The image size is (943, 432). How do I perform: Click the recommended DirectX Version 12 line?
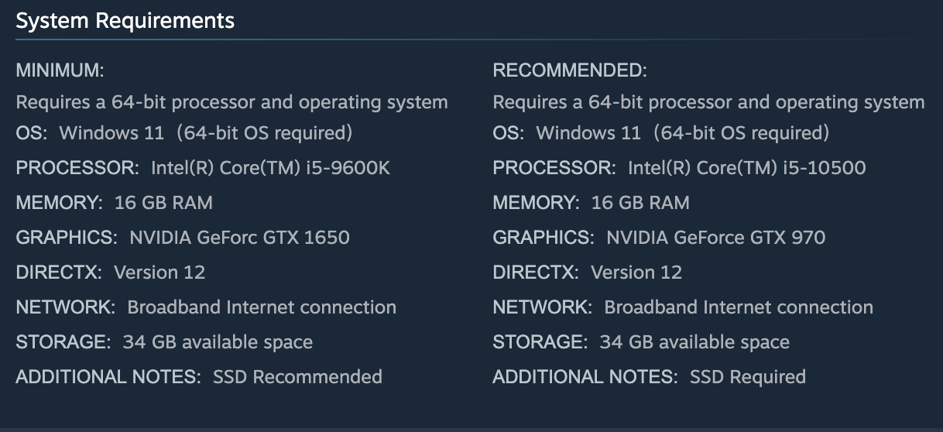pyautogui.click(x=587, y=273)
